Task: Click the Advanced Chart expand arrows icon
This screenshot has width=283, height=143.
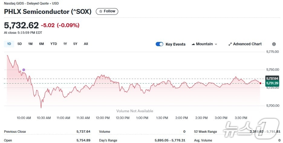Action: pyautogui.click(x=230, y=44)
